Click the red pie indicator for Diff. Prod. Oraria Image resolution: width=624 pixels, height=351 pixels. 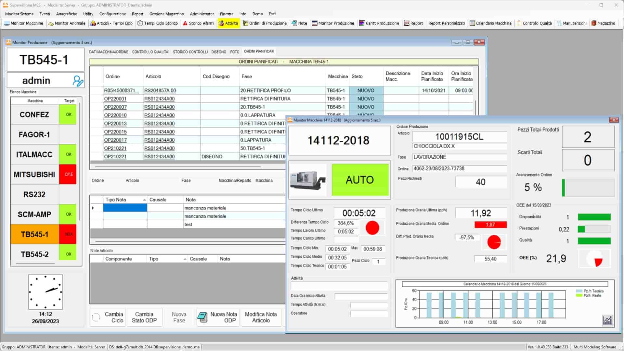click(494, 242)
